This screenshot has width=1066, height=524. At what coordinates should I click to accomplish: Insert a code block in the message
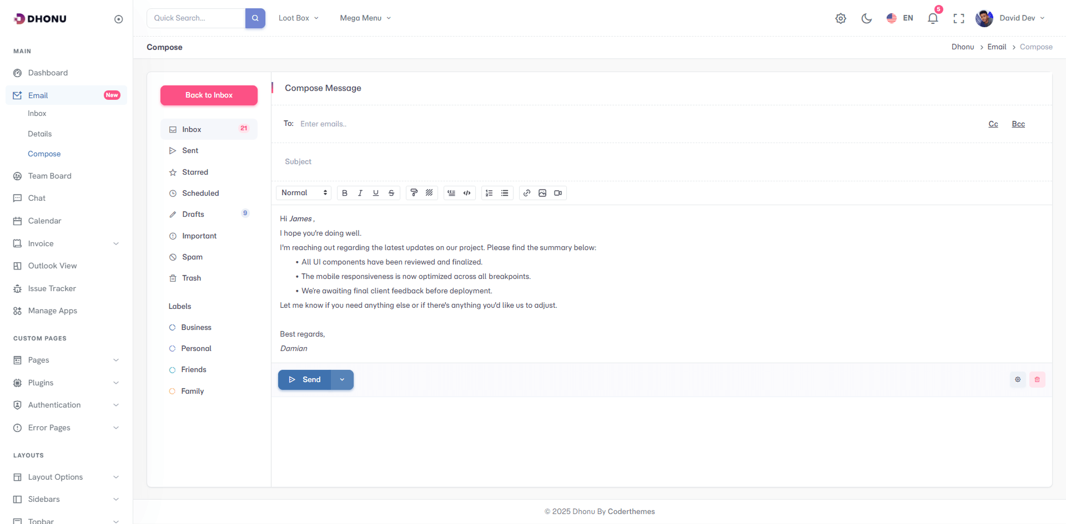467,193
